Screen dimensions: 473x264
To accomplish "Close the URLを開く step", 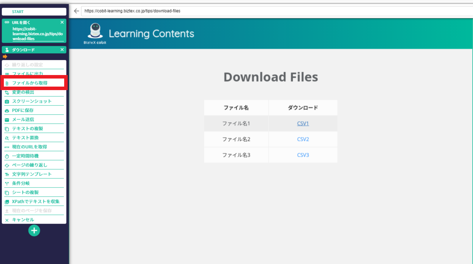I will pyautogui.click(x=62, y=22).
